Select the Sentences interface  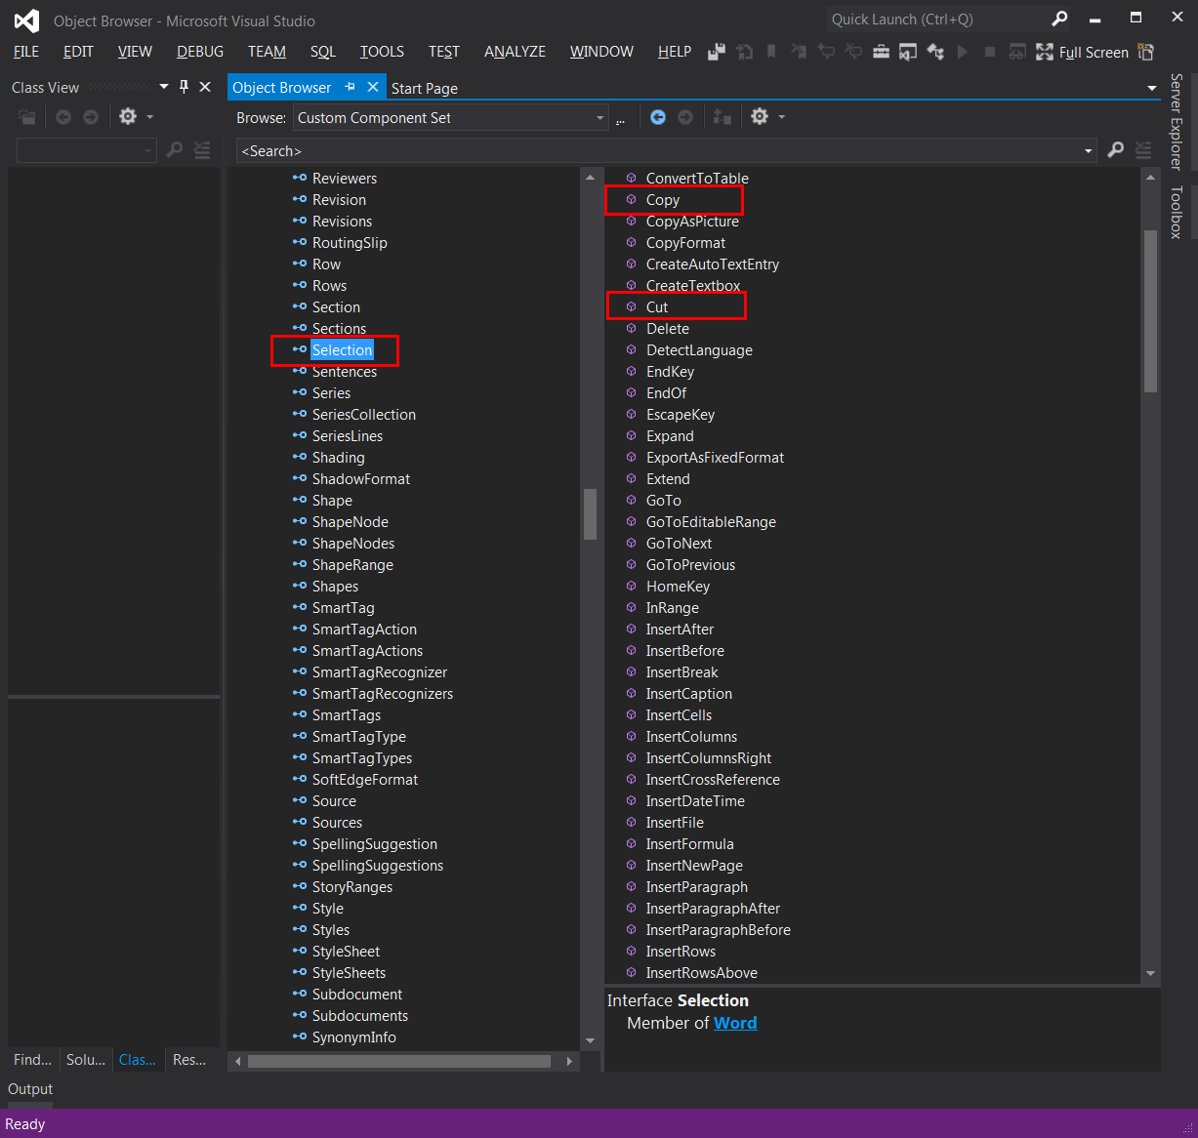point(344,372)
